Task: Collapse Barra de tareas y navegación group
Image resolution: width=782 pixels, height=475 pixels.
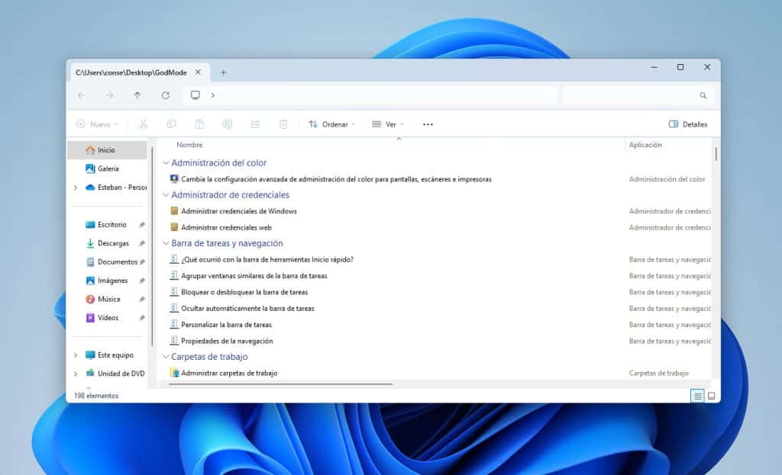Action: (166, 243)
